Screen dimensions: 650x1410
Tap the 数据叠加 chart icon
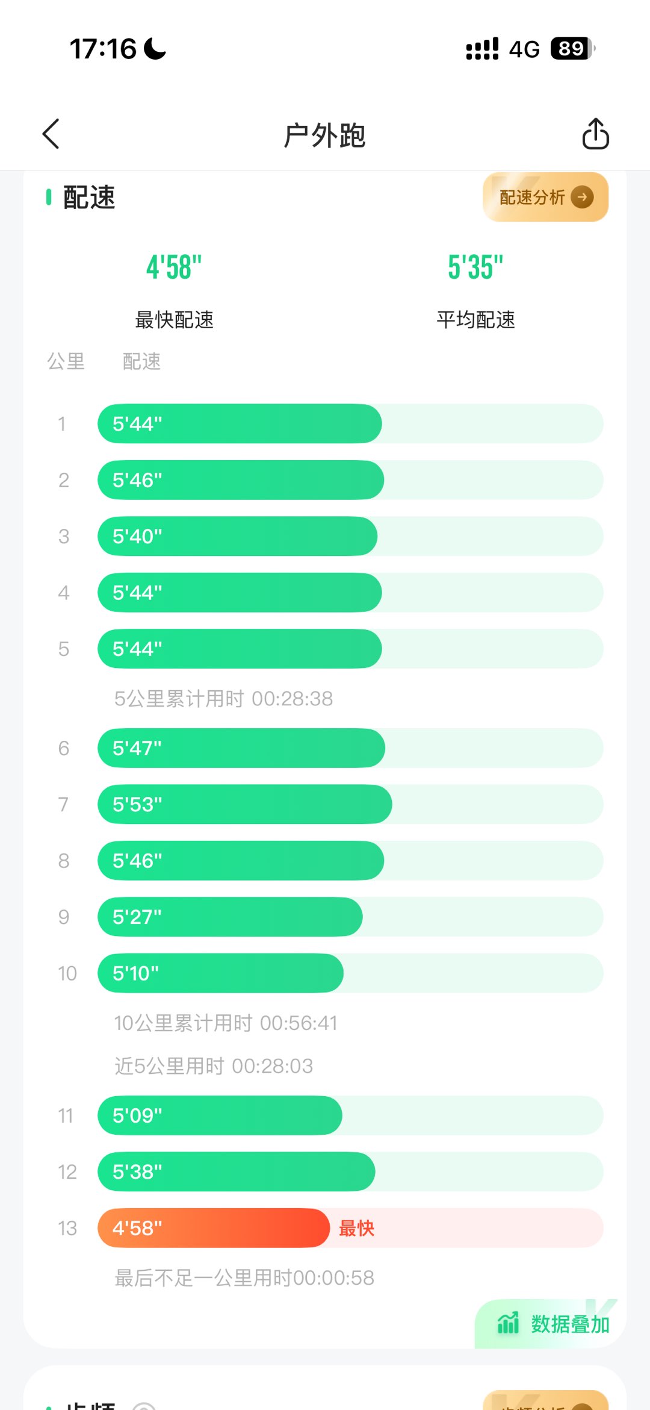pos(508,1323)
